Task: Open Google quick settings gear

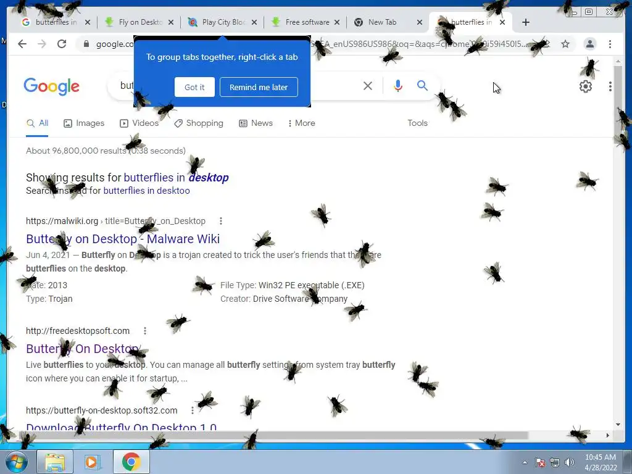Action: (586, 86)
